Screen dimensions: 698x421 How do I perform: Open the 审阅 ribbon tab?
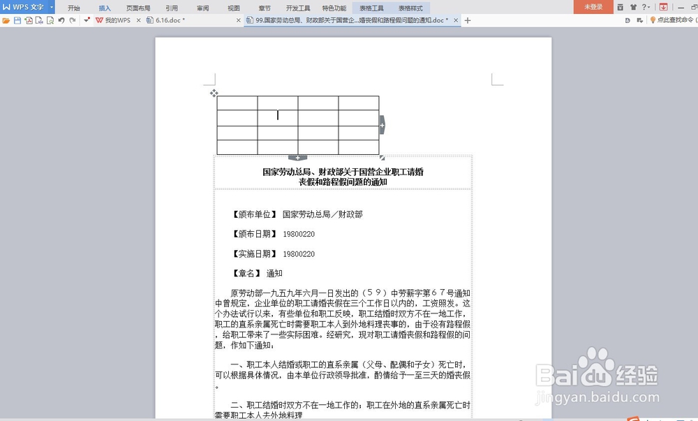click(x=202, y=8)
